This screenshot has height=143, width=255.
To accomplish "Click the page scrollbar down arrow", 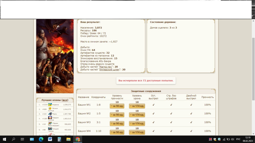I will [253, 134].
